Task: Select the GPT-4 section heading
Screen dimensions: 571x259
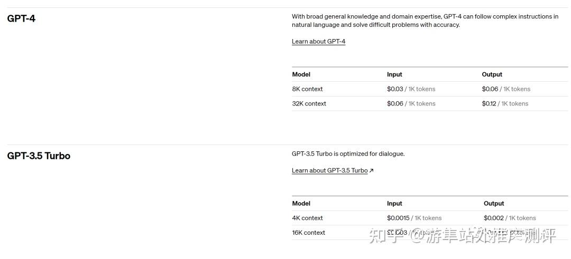Action: (x=21, y=18)
